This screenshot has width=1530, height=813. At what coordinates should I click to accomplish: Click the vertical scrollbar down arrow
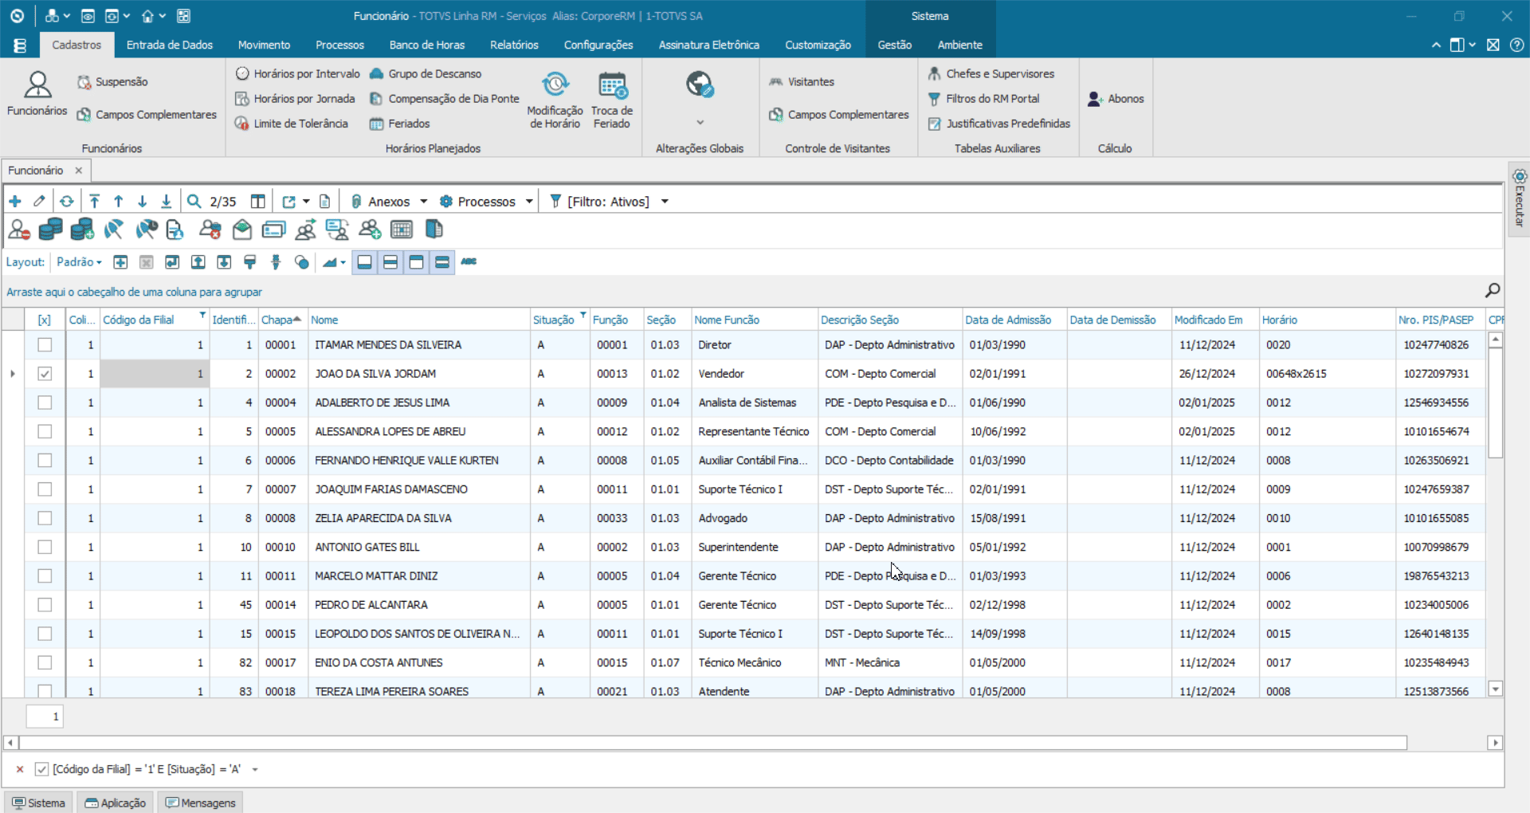[x=1496, y=689]
